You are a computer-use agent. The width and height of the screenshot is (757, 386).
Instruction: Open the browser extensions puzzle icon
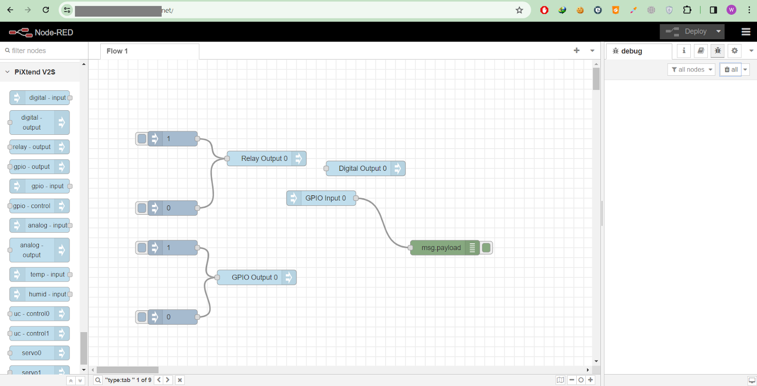click(x=687, y=10)
